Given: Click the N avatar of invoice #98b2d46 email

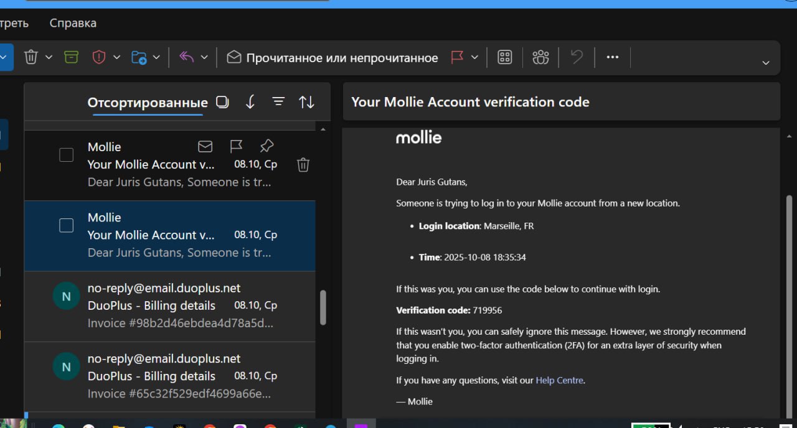Looking at the screenshot, I should [66, 296].
